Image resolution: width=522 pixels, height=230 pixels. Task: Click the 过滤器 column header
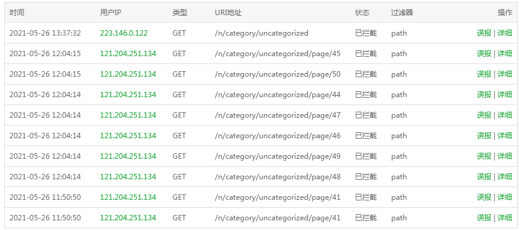(x=402, y=13)
